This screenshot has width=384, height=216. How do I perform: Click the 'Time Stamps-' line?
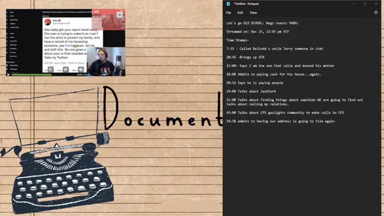pyautogui.click(x=238, y=40)
